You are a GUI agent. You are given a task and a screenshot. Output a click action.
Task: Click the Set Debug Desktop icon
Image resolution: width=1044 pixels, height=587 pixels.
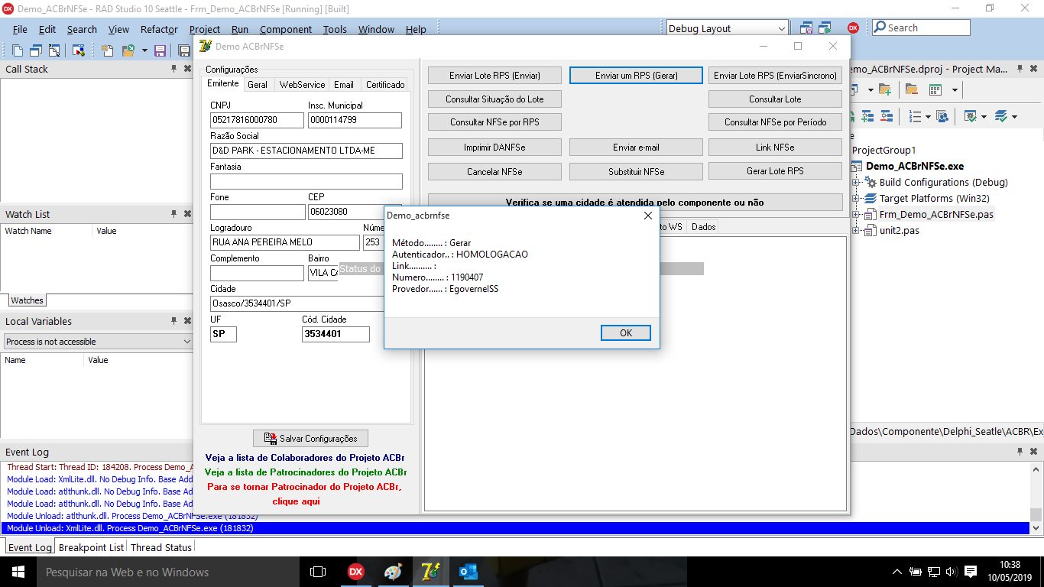click(x=825, y=28)
